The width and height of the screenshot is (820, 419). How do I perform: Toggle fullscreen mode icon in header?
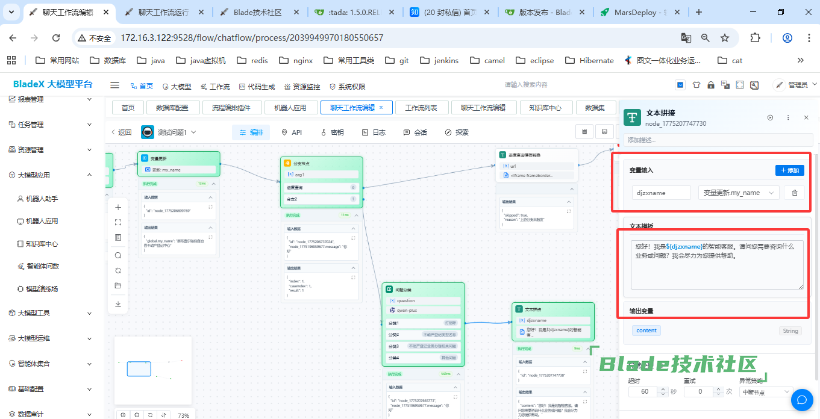[x=740, y=85]
